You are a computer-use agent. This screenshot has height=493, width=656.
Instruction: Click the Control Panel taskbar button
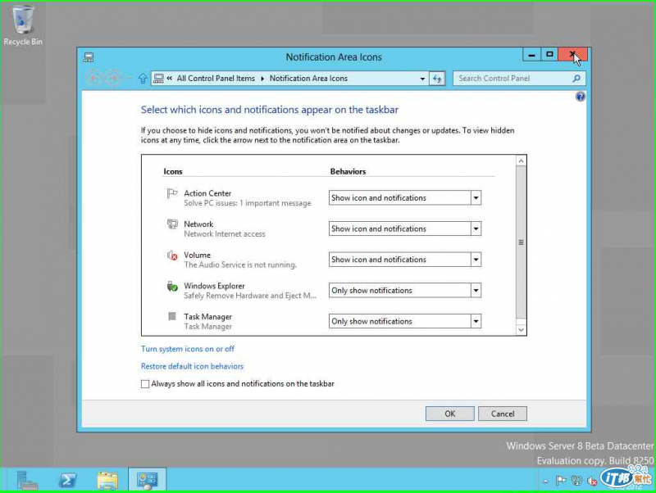coord(148,480)
